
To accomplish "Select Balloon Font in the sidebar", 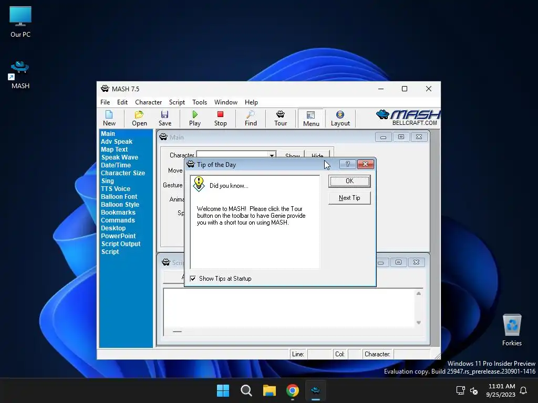I will click(x=119, y=197).
